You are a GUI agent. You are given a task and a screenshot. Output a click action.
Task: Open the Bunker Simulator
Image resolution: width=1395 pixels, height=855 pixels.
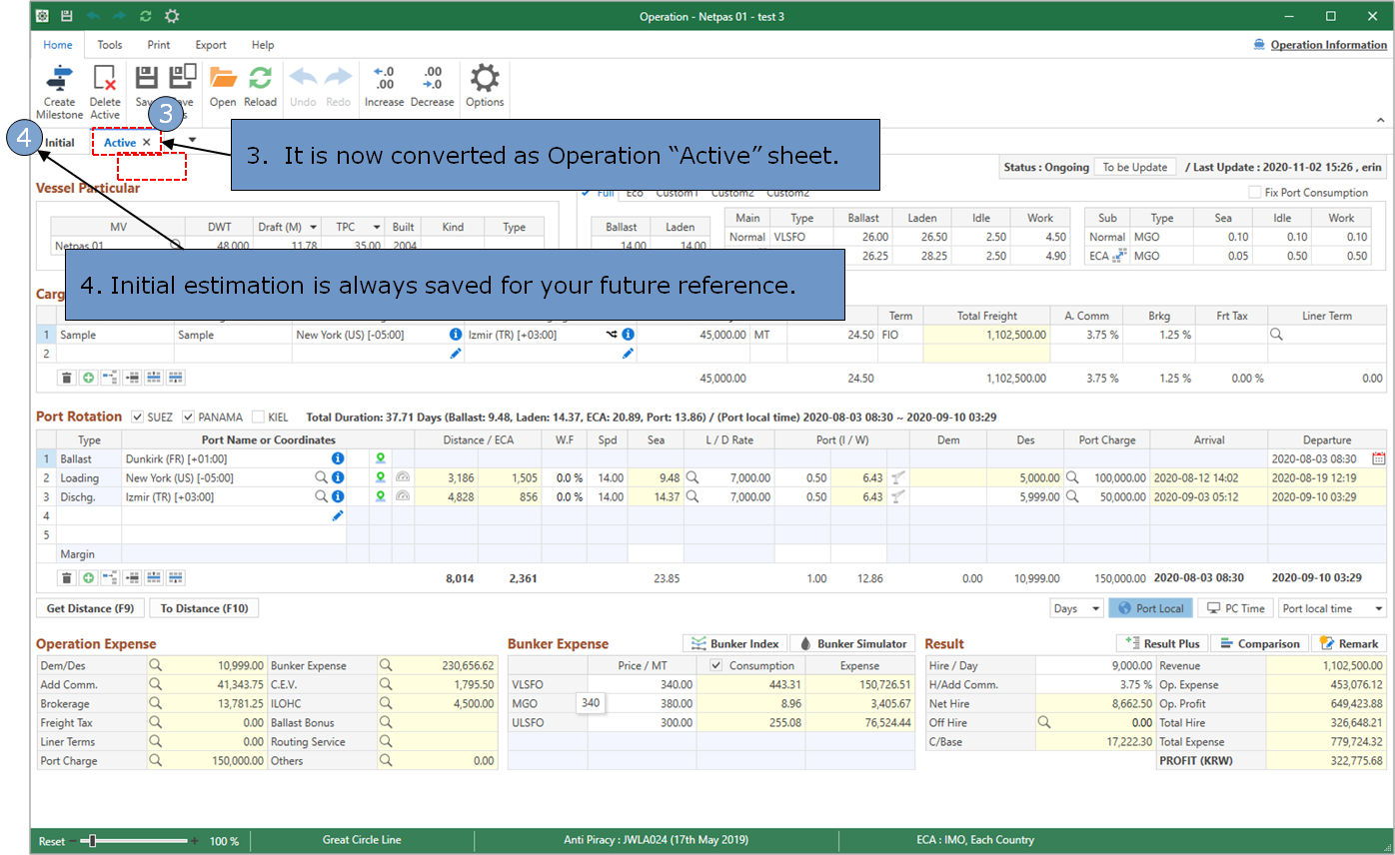click(x=853, y=643)
